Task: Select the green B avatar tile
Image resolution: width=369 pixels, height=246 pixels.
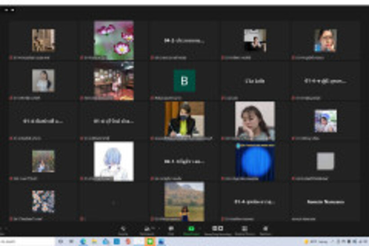Action: (184, 81)
